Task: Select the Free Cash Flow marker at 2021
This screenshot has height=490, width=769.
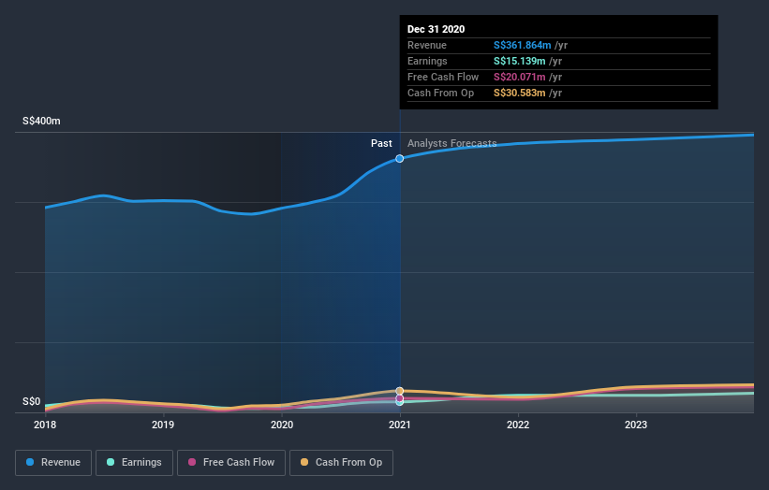Action: click(x=400, y=398)
